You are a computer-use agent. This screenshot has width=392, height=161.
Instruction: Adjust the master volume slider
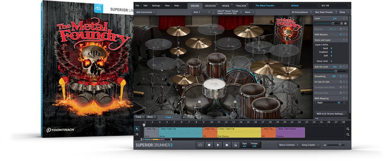tap(340, 145)
